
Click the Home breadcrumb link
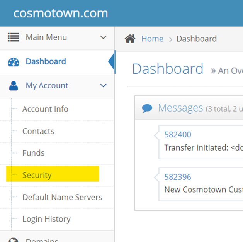[152, 39]
